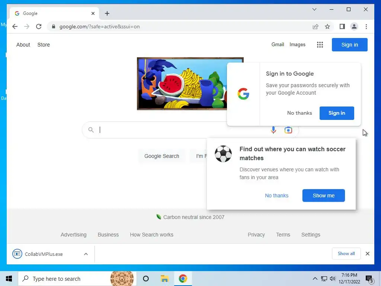Image resolution: width=381 pixels, height=286 pixels.
Task: Click the I'm Feeling Lucky button
Action: [x=199, y=156]
